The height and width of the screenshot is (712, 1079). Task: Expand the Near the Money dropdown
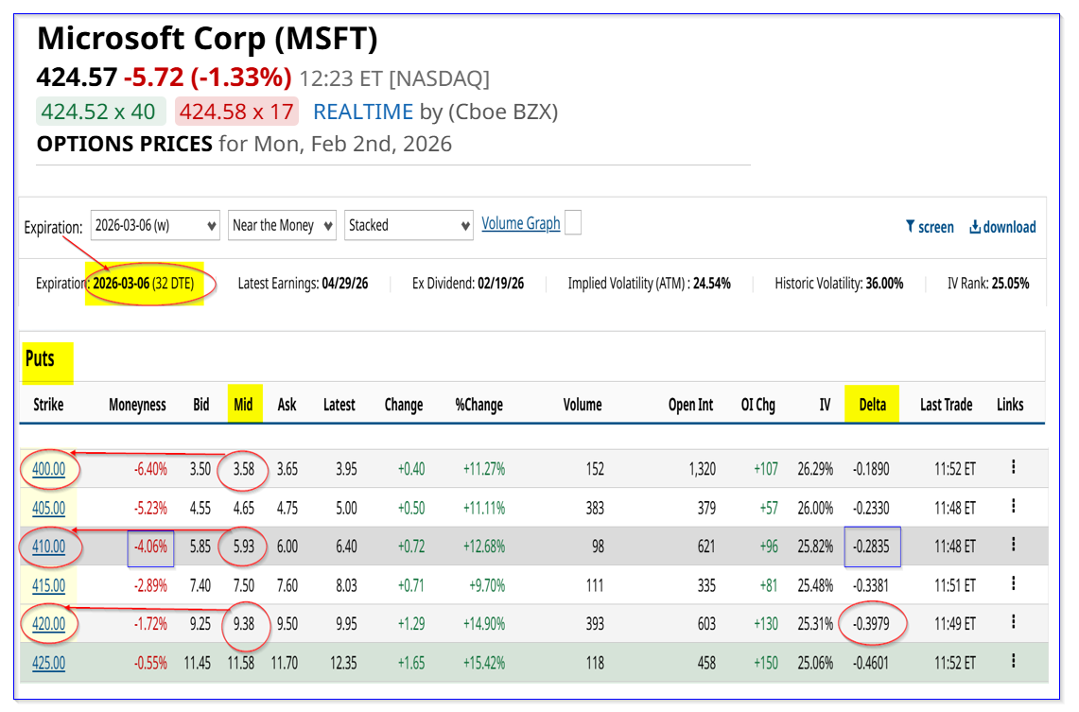[x=283, y=225]
